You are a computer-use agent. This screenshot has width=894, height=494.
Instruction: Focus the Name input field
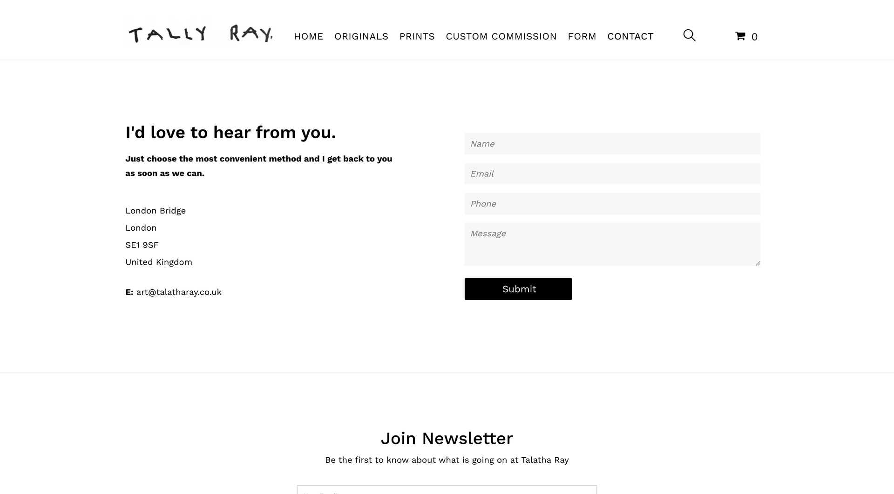point(612,144)
